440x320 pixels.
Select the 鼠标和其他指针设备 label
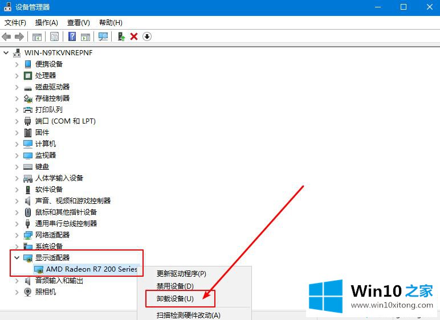coord(66,212)
